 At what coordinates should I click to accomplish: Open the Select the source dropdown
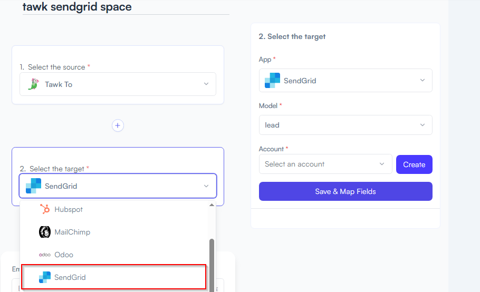118,84
